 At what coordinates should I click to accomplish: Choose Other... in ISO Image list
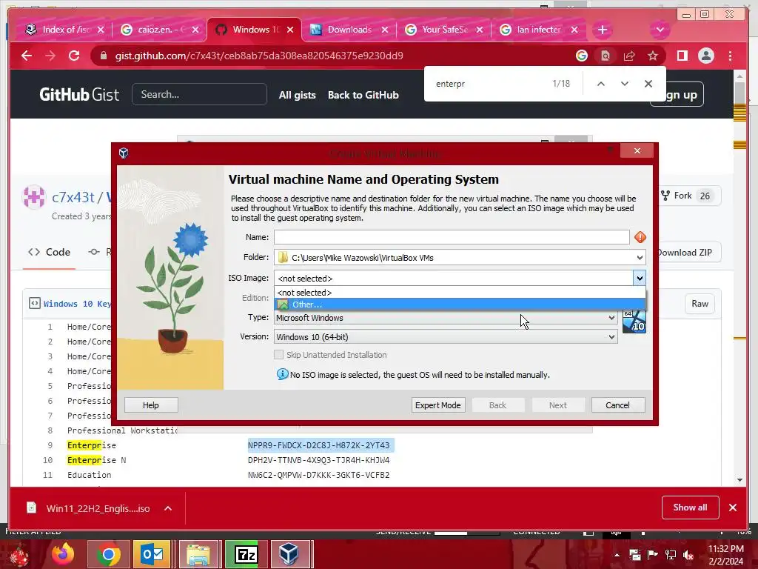click(460, 305)
